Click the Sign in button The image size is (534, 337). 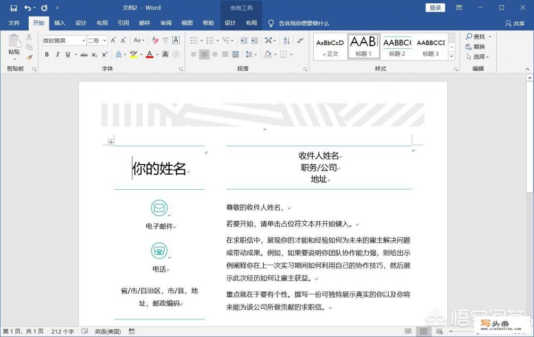coord(435,7)
